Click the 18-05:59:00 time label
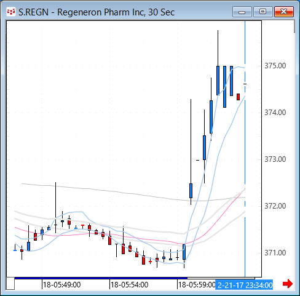The image size is (300, 296). 197,285
